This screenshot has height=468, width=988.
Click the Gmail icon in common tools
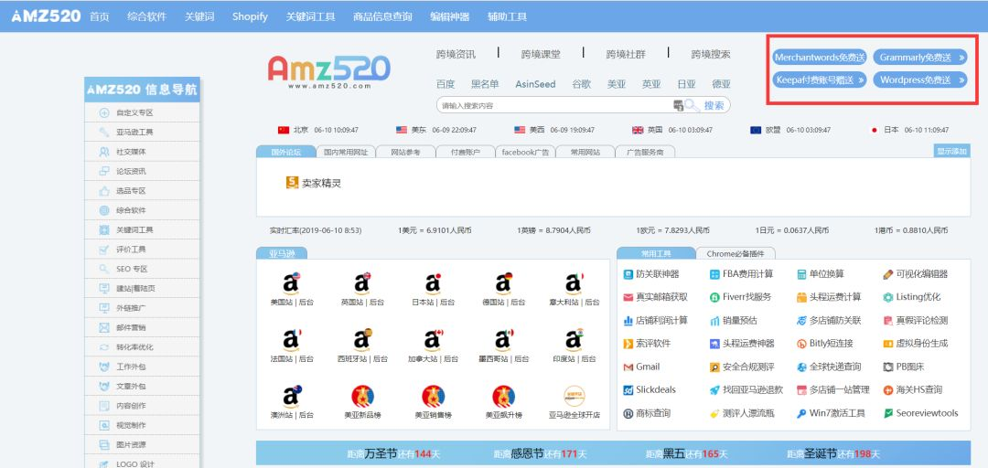tap(628, 367)
